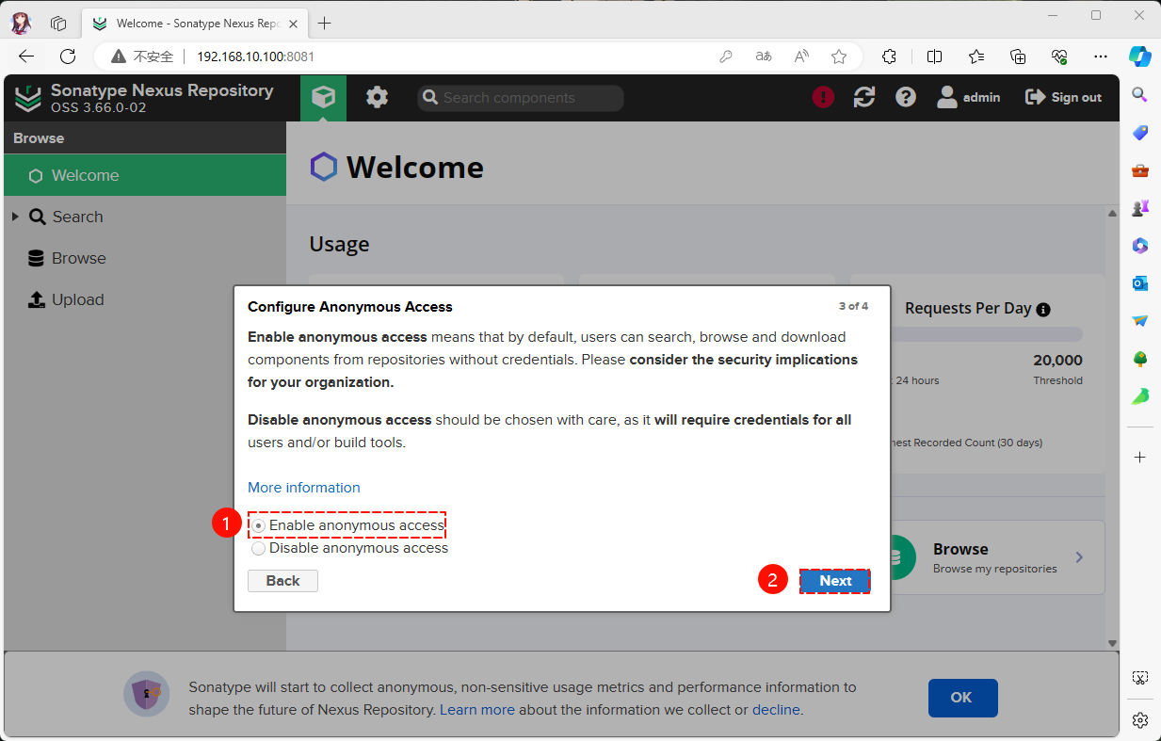The height and width of the screenshot is (741, 1161).
Task: Open the browser settings ellipsis menu
Action: coord(1101,56)
